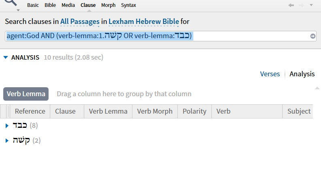Click the back navigation arrow
Image resolution: width=321 pixels, height=196 pixels.
(291, 5)
